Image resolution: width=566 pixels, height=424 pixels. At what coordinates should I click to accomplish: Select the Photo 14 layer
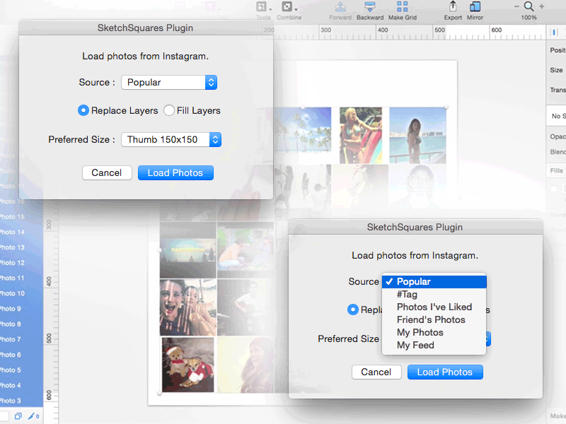pyautogui.click(x=22, y=232)
